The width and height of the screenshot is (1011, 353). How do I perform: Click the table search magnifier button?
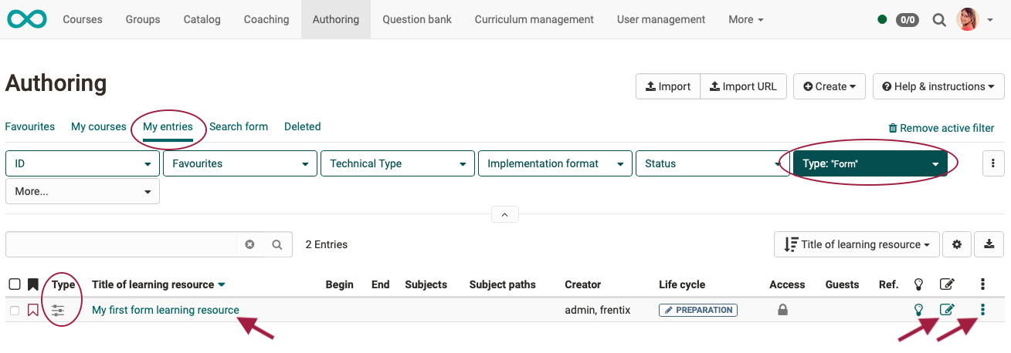pos(277,244)
